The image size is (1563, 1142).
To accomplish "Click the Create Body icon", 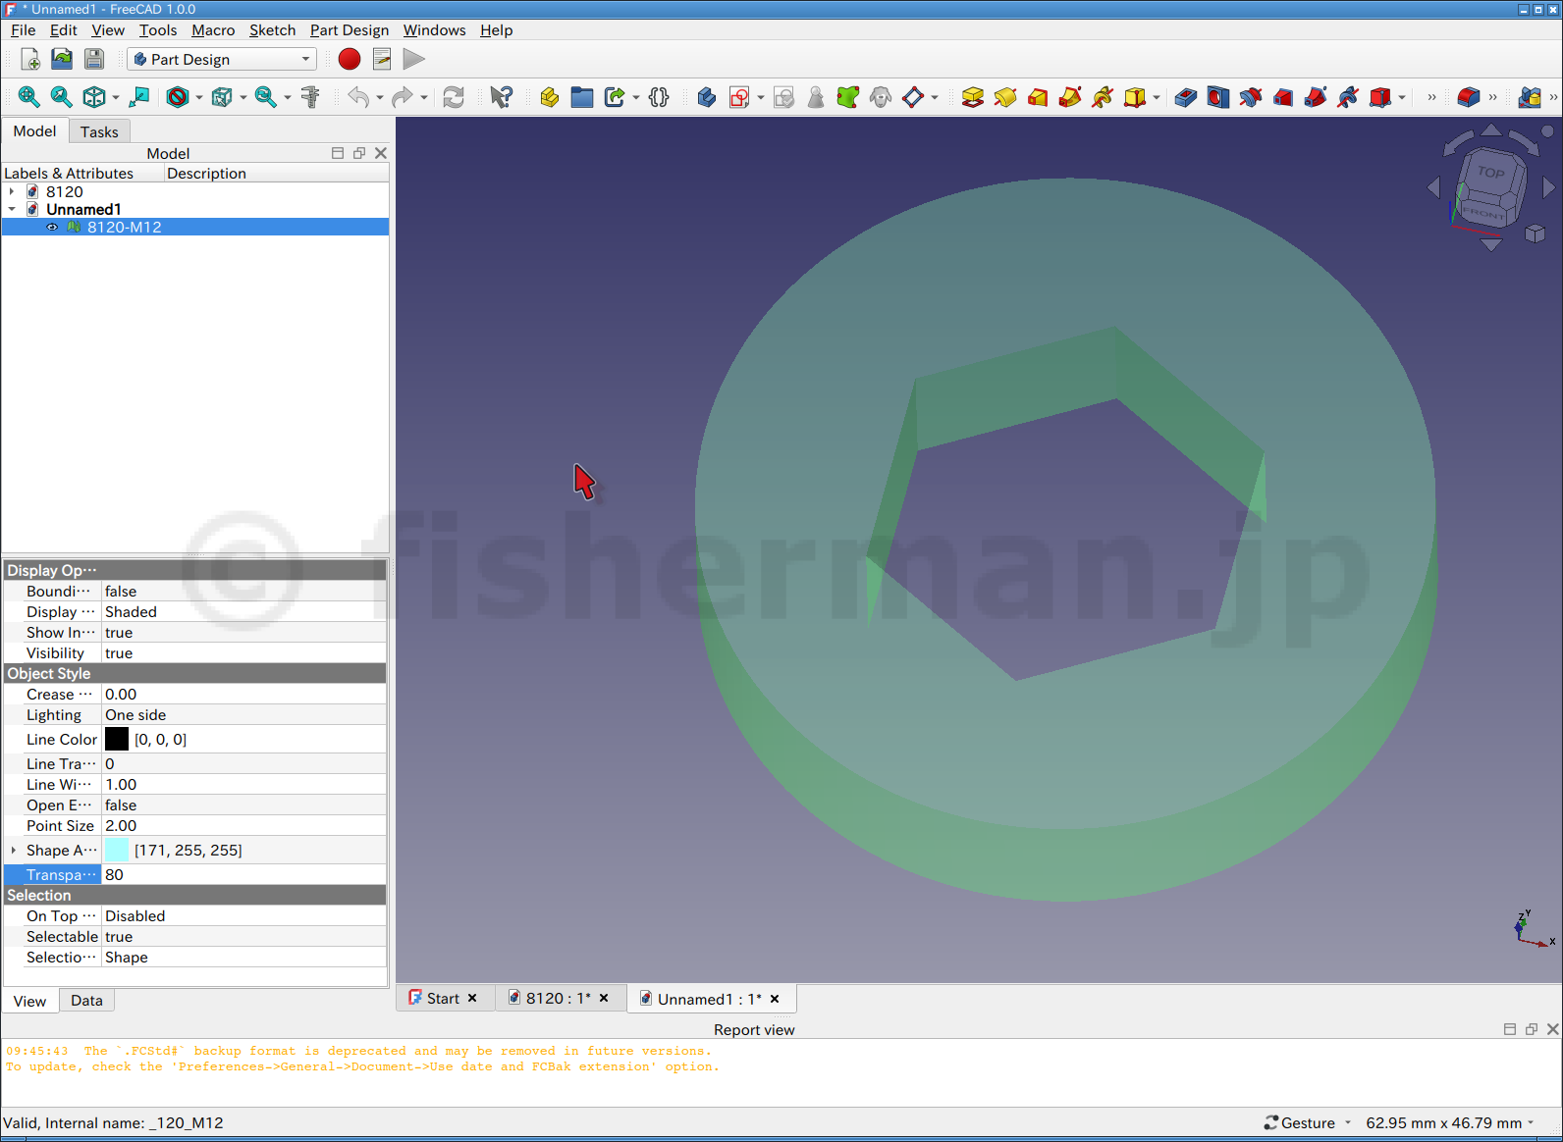I will coord(706,97).
